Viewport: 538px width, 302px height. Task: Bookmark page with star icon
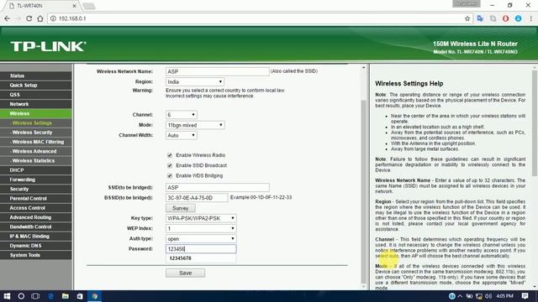(x=467, y=18)
